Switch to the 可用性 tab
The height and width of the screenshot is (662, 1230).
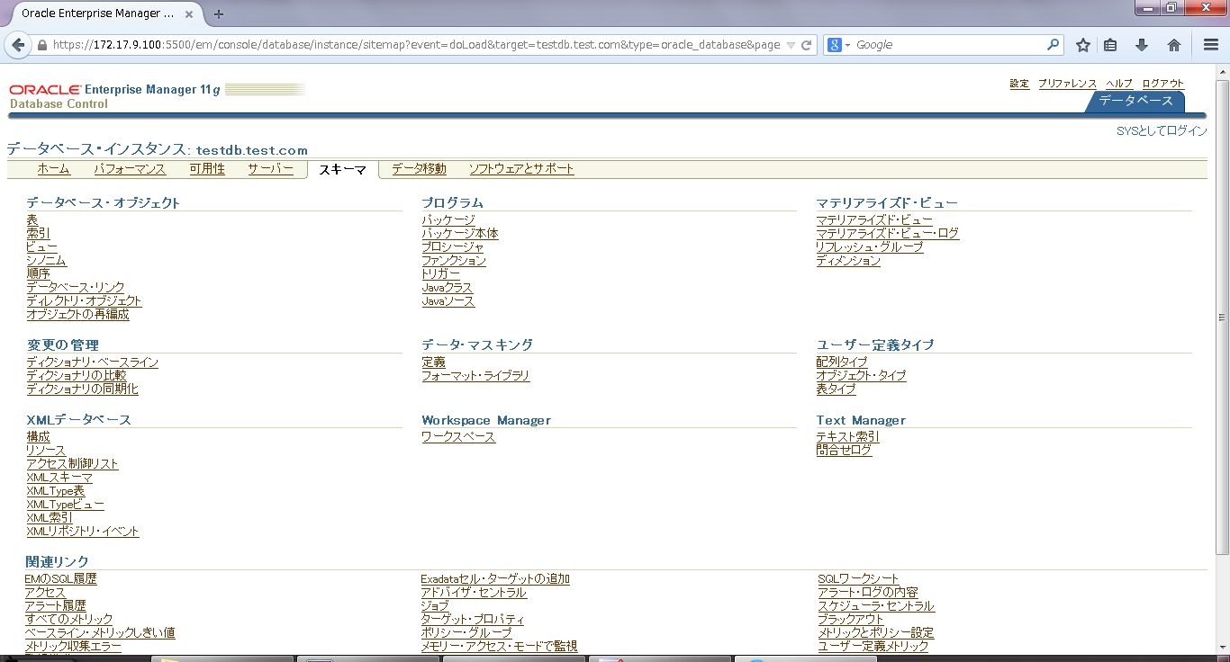[207, 169]
